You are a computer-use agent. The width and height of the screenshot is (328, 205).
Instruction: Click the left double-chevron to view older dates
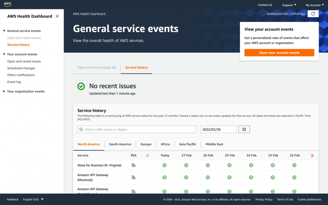click(x=147, y=155)
